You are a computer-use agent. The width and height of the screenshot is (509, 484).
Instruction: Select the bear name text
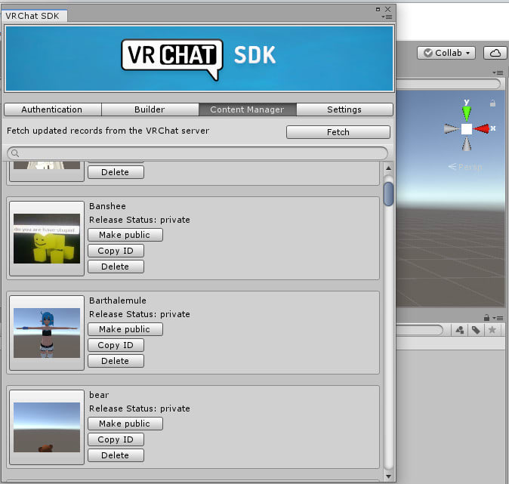99,395
